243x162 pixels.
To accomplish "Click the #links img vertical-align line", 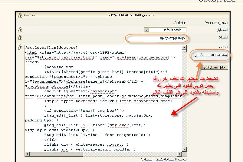I will point(90,149).
